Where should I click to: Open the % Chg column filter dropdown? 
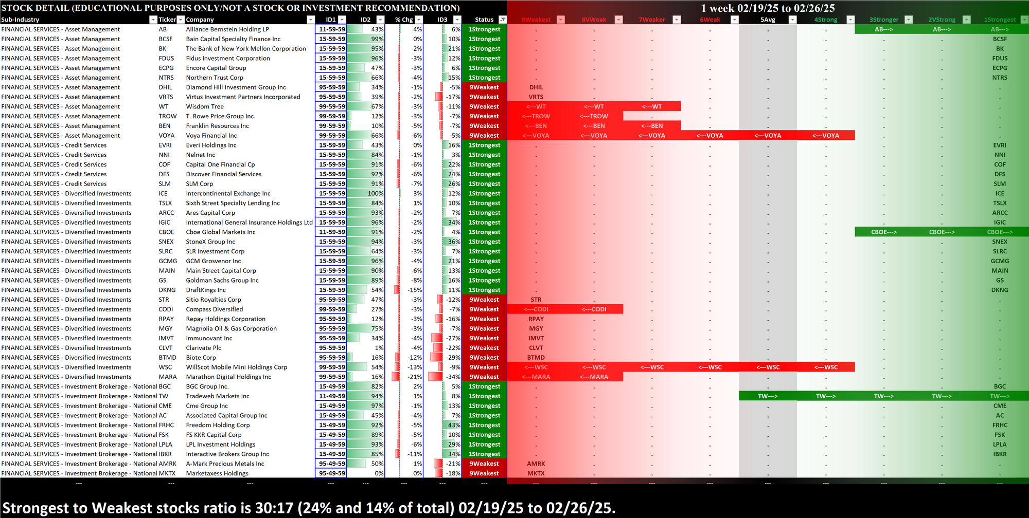(x=418, y=20)
